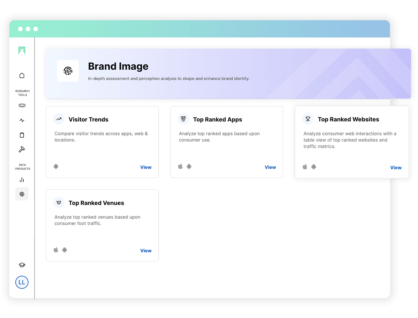Click the Top Ranked Websites trophy icon
The width and height of the screenshot is (418, 318).
308,119
